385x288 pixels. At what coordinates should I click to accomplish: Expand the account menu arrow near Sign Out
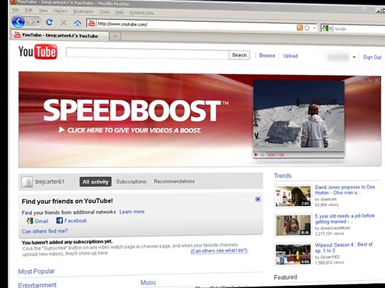pos(354,57)
